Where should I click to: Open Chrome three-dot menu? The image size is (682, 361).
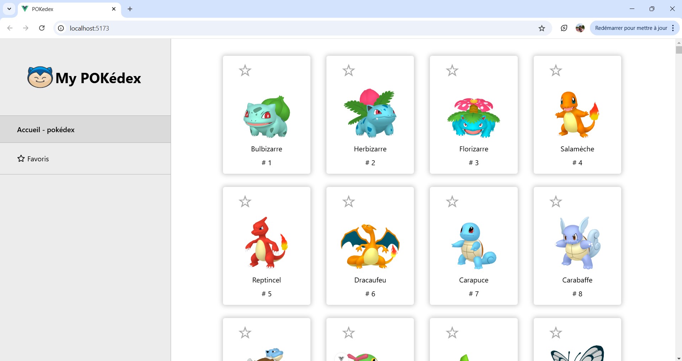tap(673, 28)
